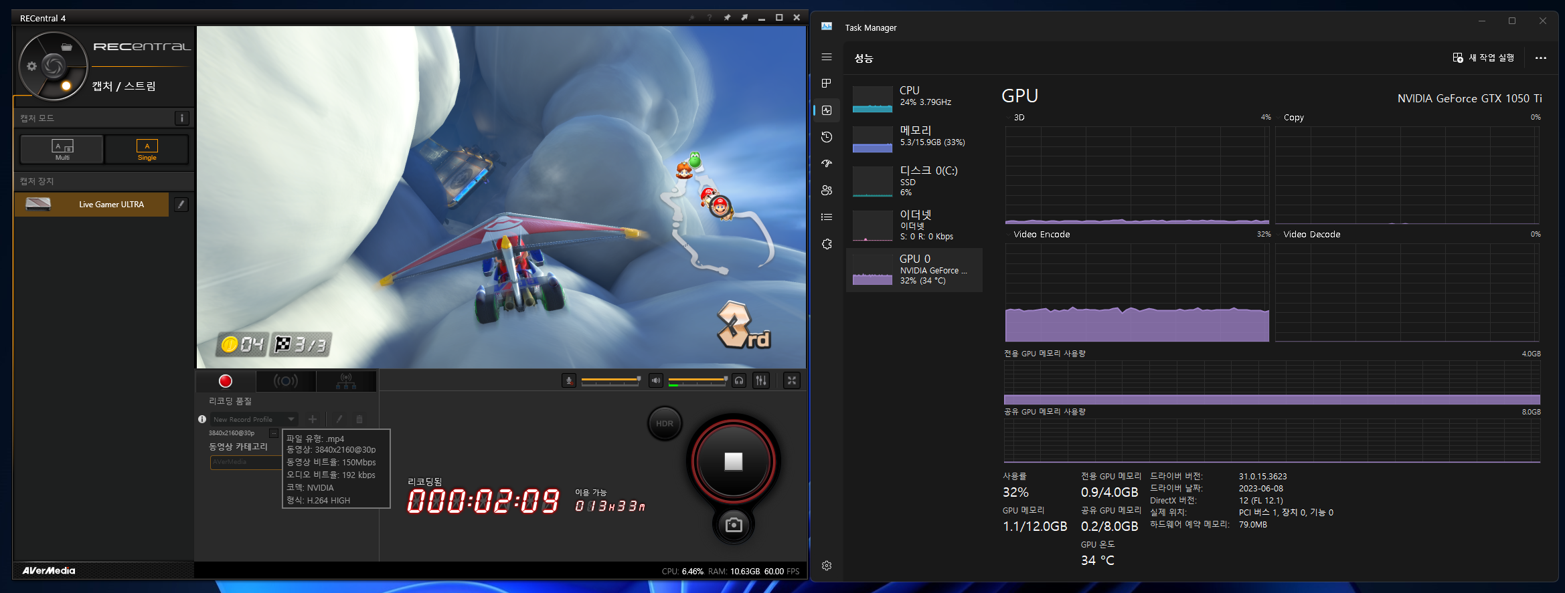Open the Task Manager more options ellipsis
Screen dimensions: 1565x593
click(x=1541, y=58)
